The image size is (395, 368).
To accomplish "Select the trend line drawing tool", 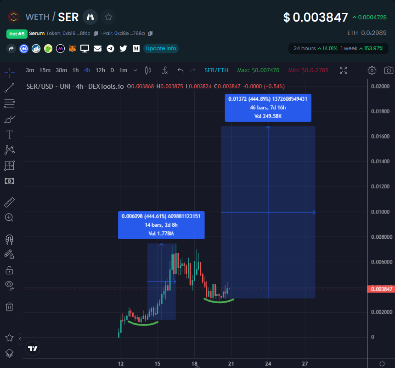I will pyautogui.click(x=9, y=88).
